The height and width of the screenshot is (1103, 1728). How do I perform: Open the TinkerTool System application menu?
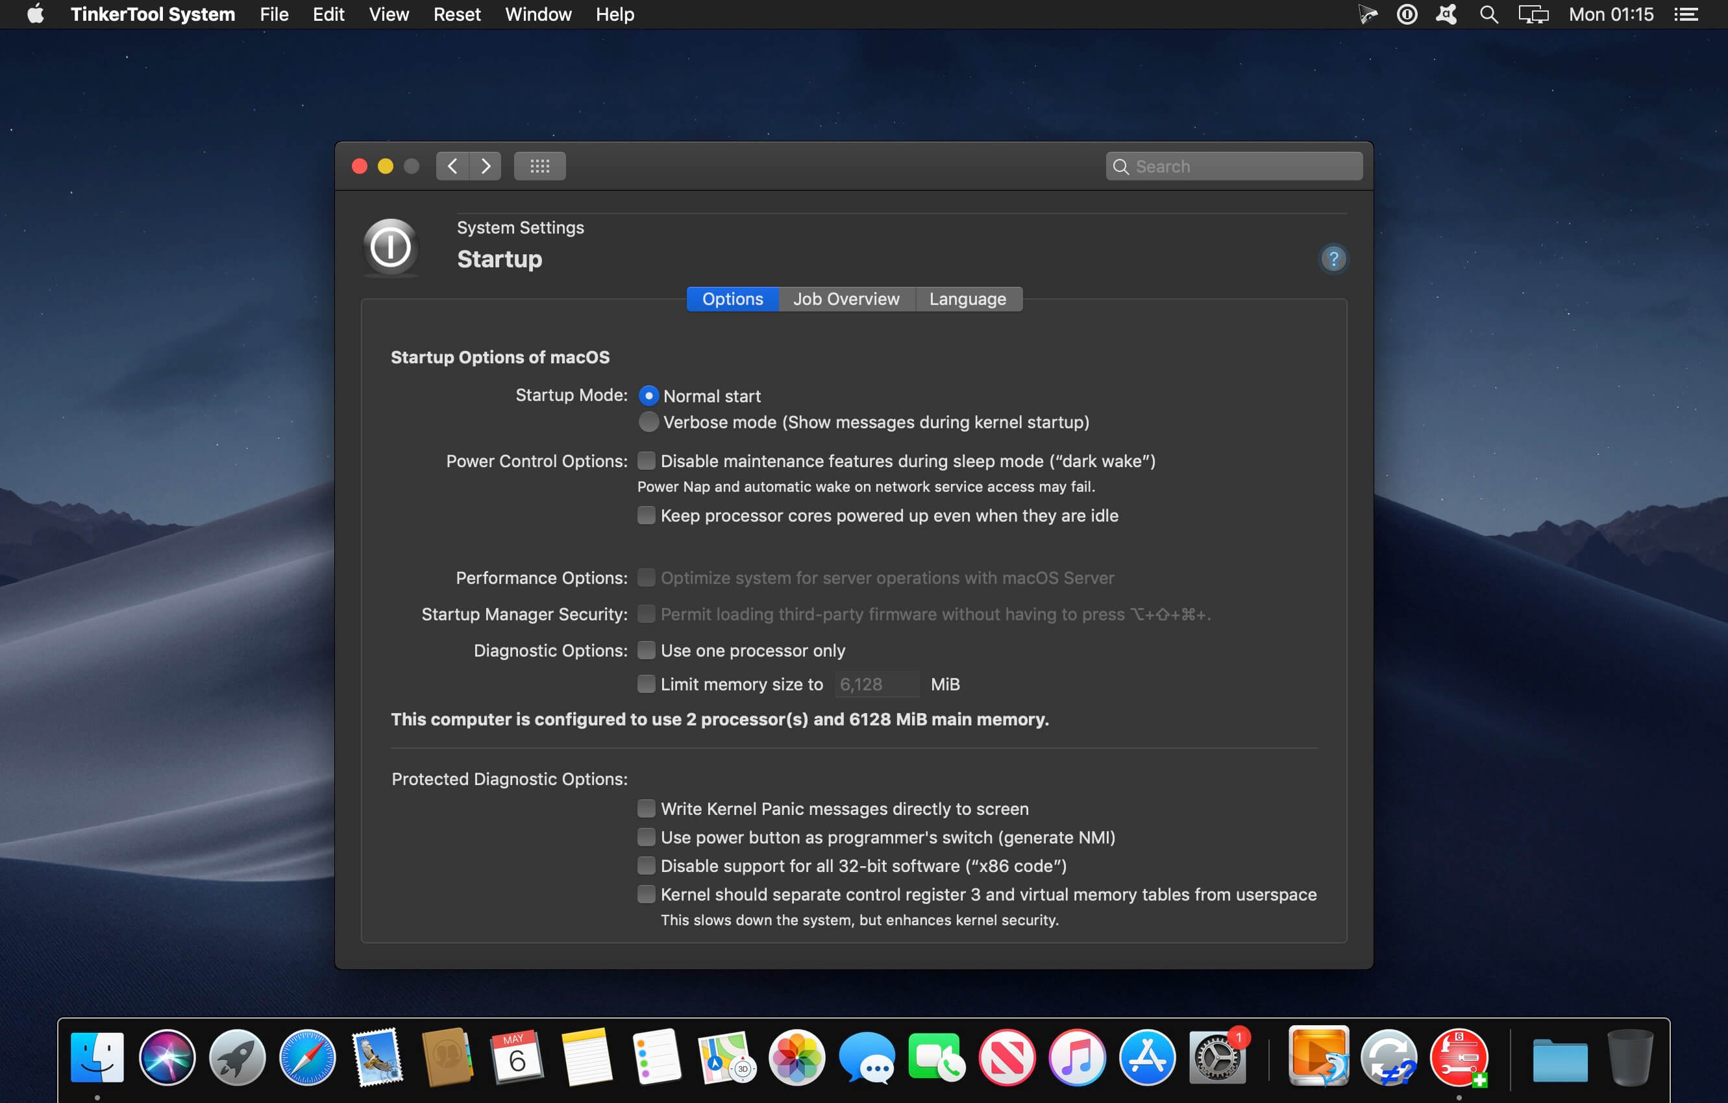point(153,14)
